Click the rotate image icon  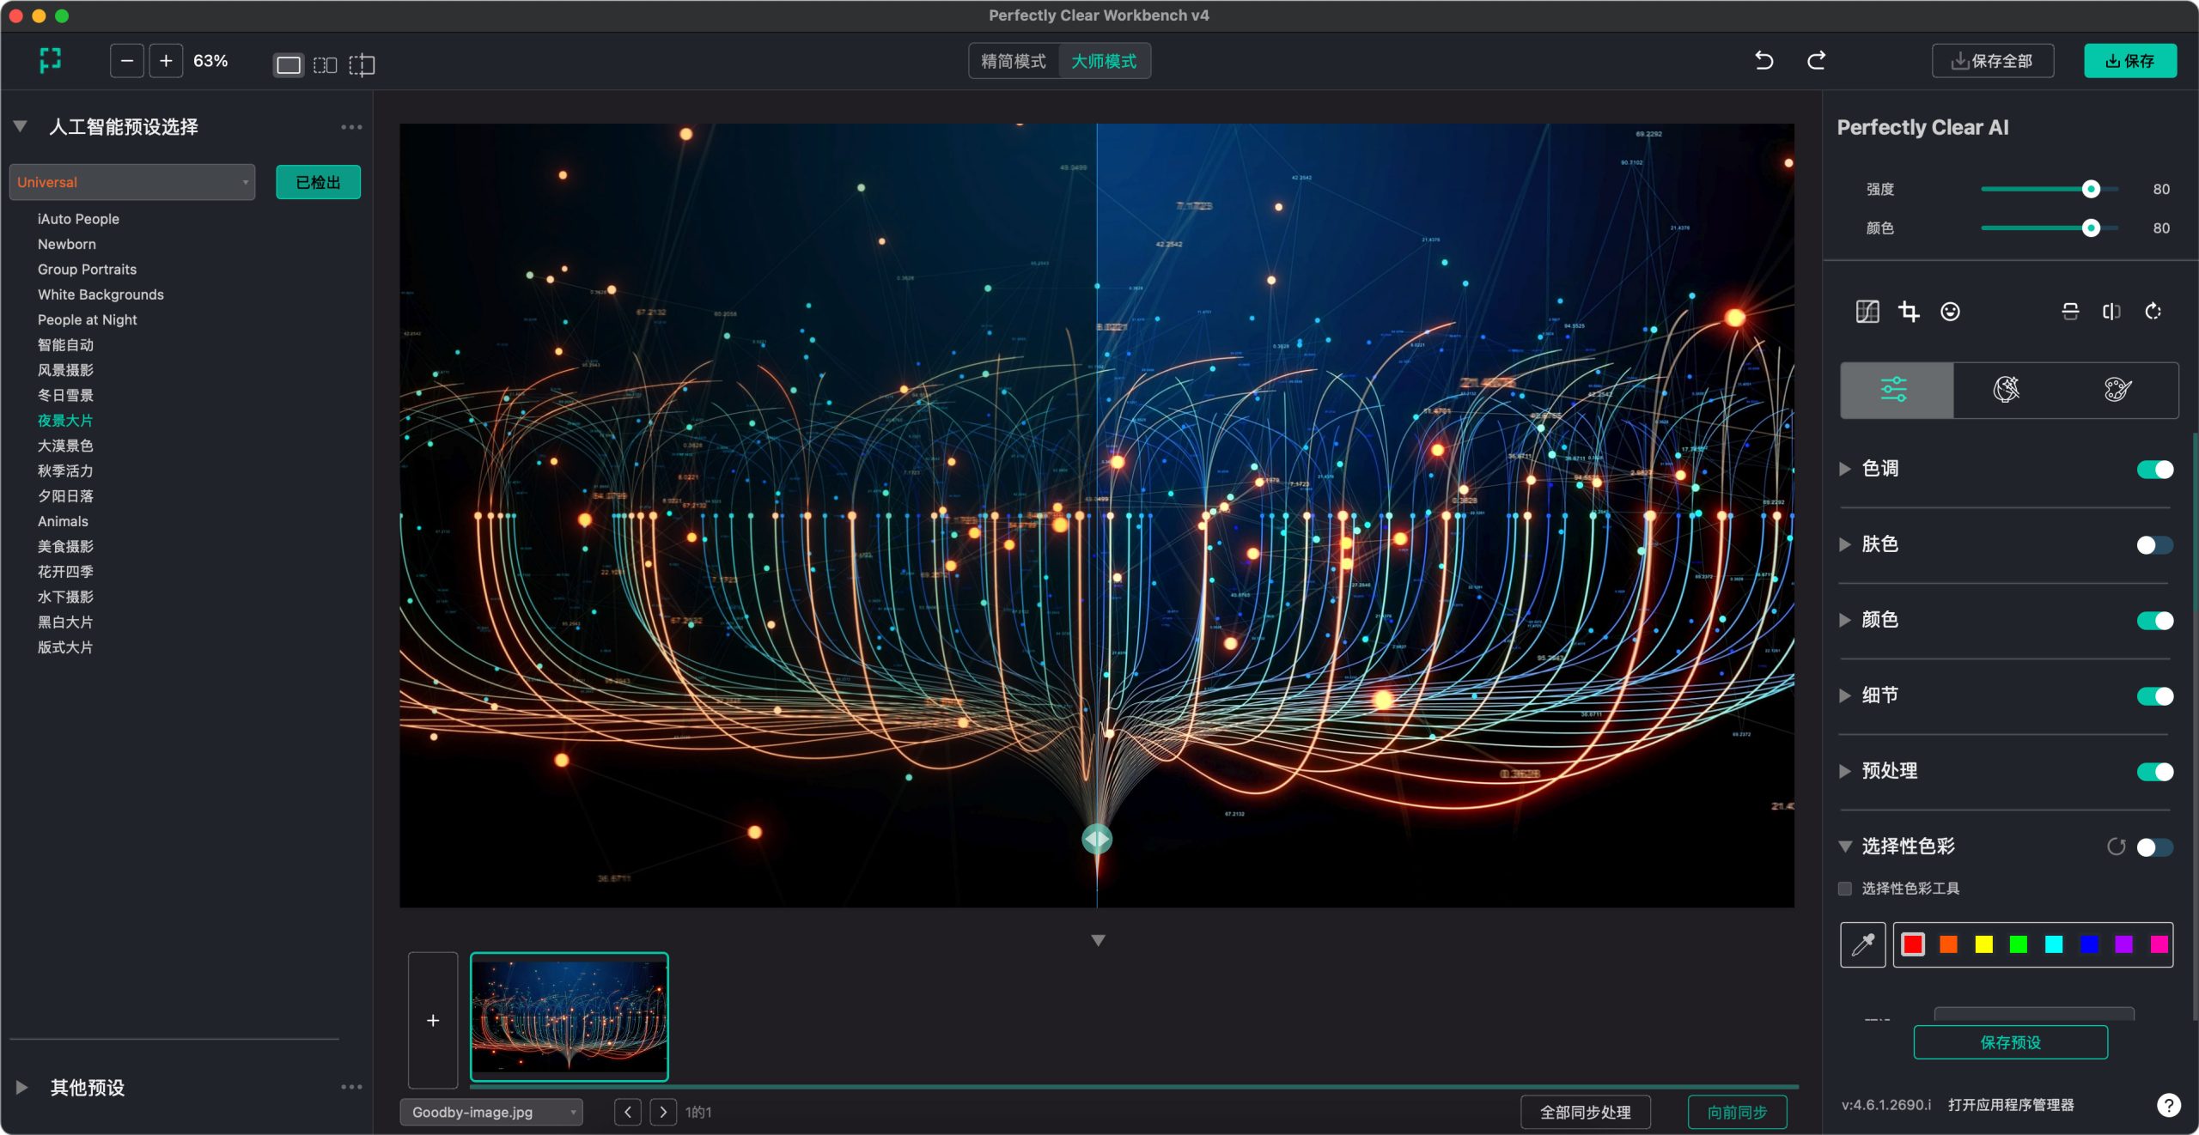tap(2153, 312)
